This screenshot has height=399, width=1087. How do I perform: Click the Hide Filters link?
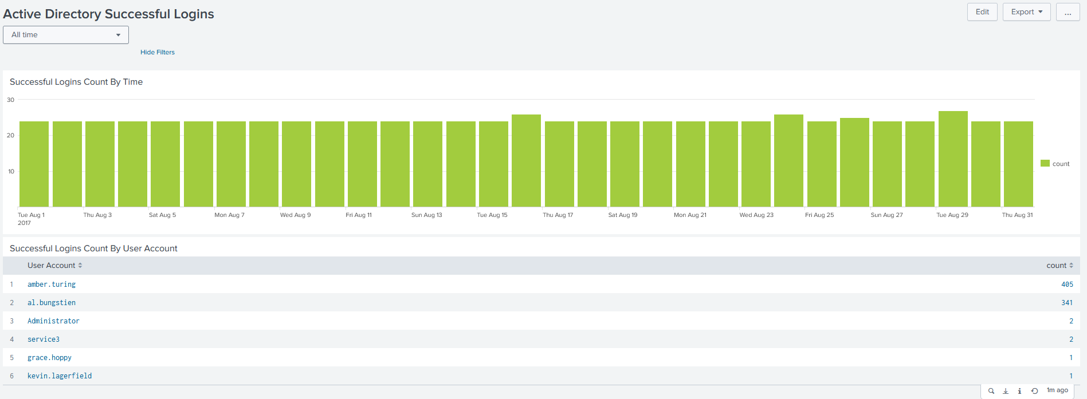coord(158,52)
